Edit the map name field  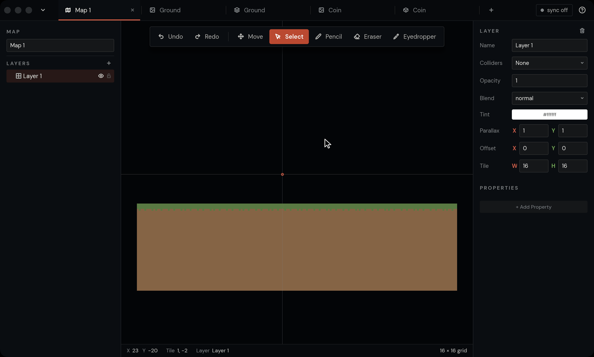point(60,45)
